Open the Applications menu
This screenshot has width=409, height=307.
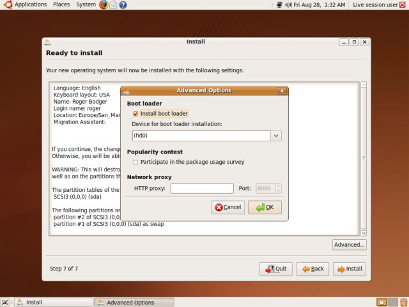[31, 4]
